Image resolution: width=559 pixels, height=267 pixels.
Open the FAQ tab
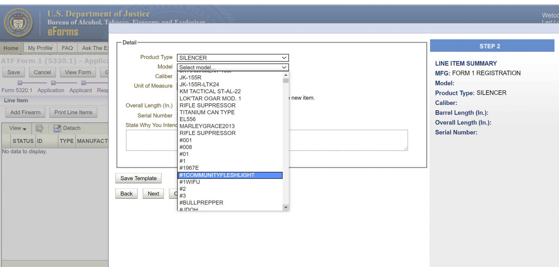click(x=67, y=48)
